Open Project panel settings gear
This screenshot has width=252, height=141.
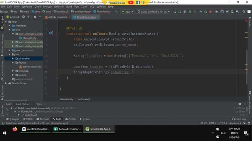click(35, 17)
